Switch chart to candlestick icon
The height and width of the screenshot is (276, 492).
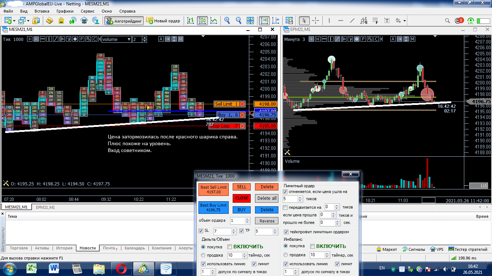[x=202, y=21]
